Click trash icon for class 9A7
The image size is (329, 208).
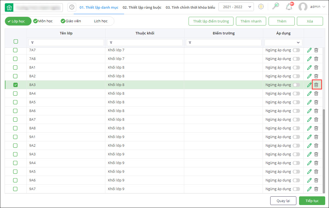pos(316,189)
